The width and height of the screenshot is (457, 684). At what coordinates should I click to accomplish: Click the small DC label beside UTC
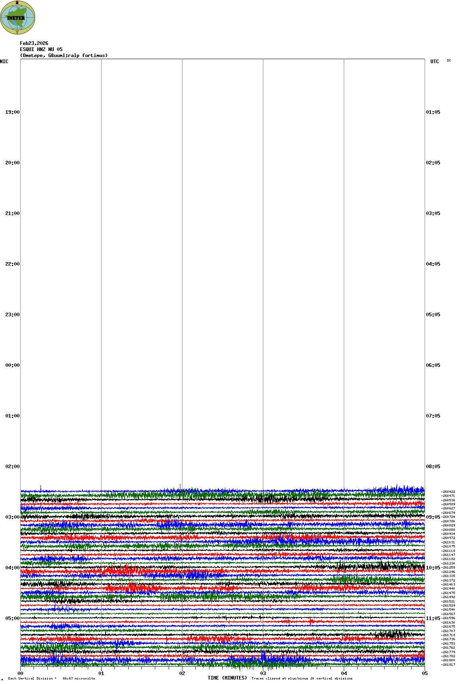(449, 61)
